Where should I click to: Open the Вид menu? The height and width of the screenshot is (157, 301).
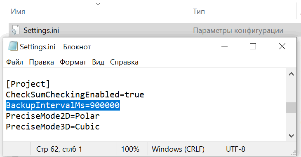(x=98, y=62)
